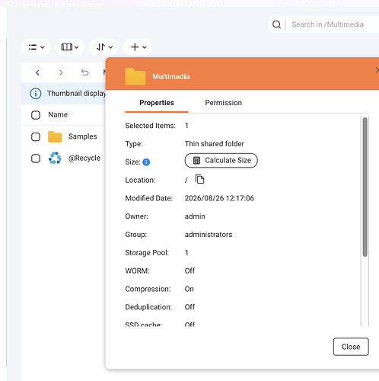This screenshot has width=379, height=381.
Task: Go back with the left arrow
Action: click(37, 72)
